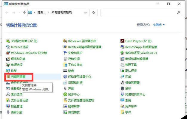The image size is (187, 119).
Task: Click the Windows Defender 防火墙 icon
Action: point(8,53)
